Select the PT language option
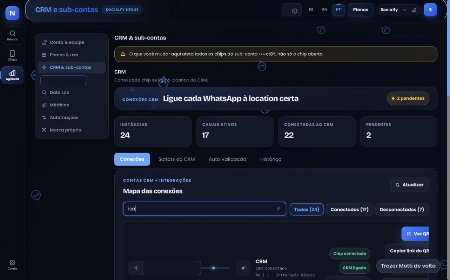The image size is (450, 280). tap(338, 10)
